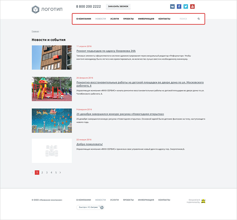
Task: Select УСЛУГИ in top navigation
Action: tap(115, 19)
